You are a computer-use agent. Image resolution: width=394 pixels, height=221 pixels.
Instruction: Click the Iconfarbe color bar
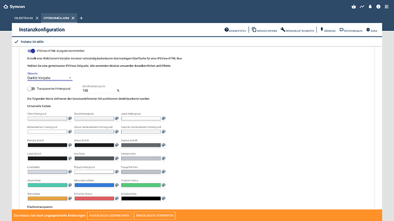coord(94,158)
